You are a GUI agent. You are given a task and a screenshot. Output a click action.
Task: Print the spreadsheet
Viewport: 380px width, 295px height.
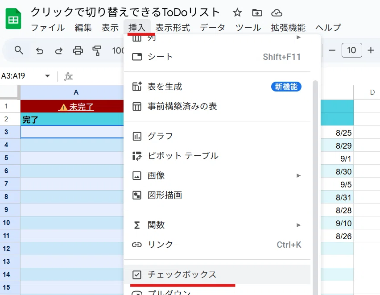coord(78,50)
